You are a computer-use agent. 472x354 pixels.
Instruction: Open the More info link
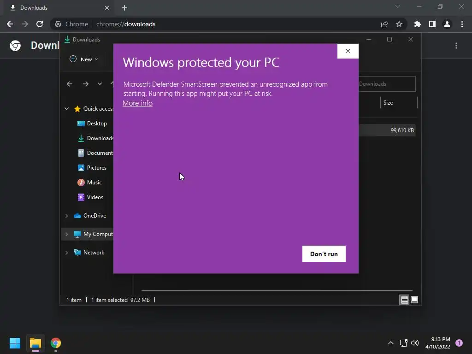point(137,103)
